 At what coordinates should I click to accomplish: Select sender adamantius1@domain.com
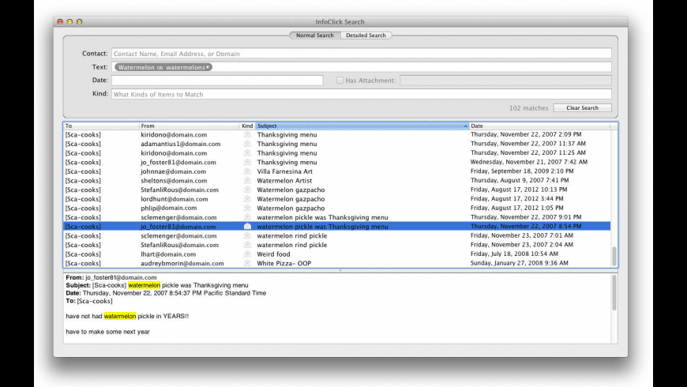point(181,144)
